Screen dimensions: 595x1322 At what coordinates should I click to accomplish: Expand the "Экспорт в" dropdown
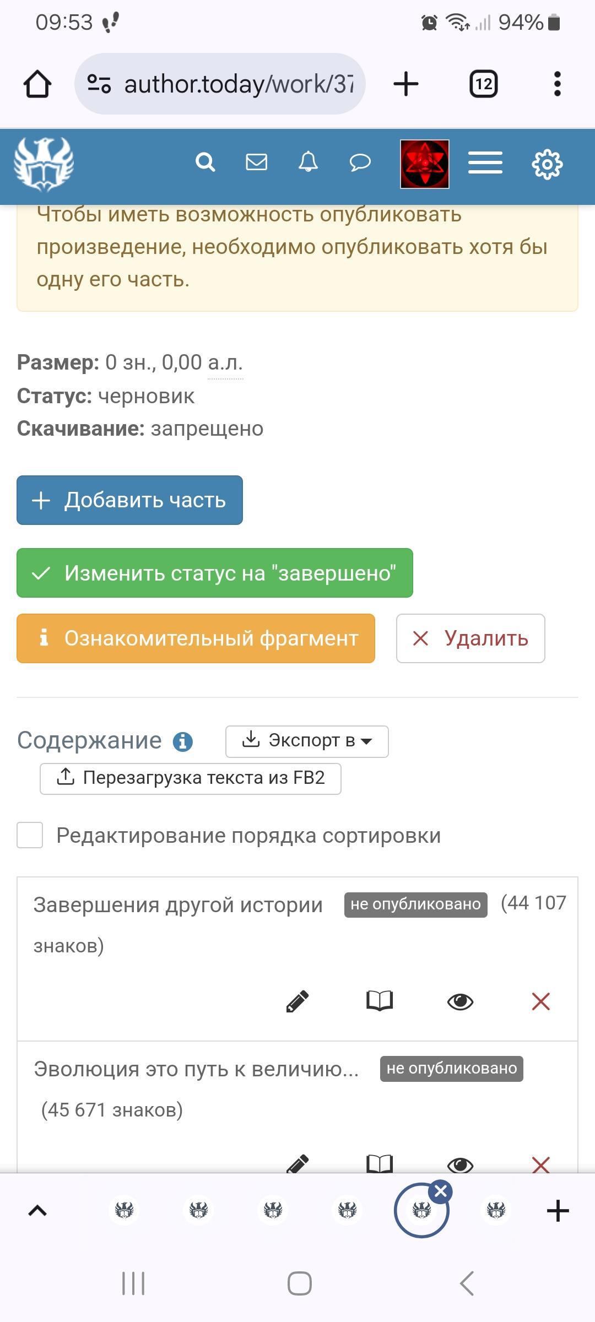tap(307, 741)
